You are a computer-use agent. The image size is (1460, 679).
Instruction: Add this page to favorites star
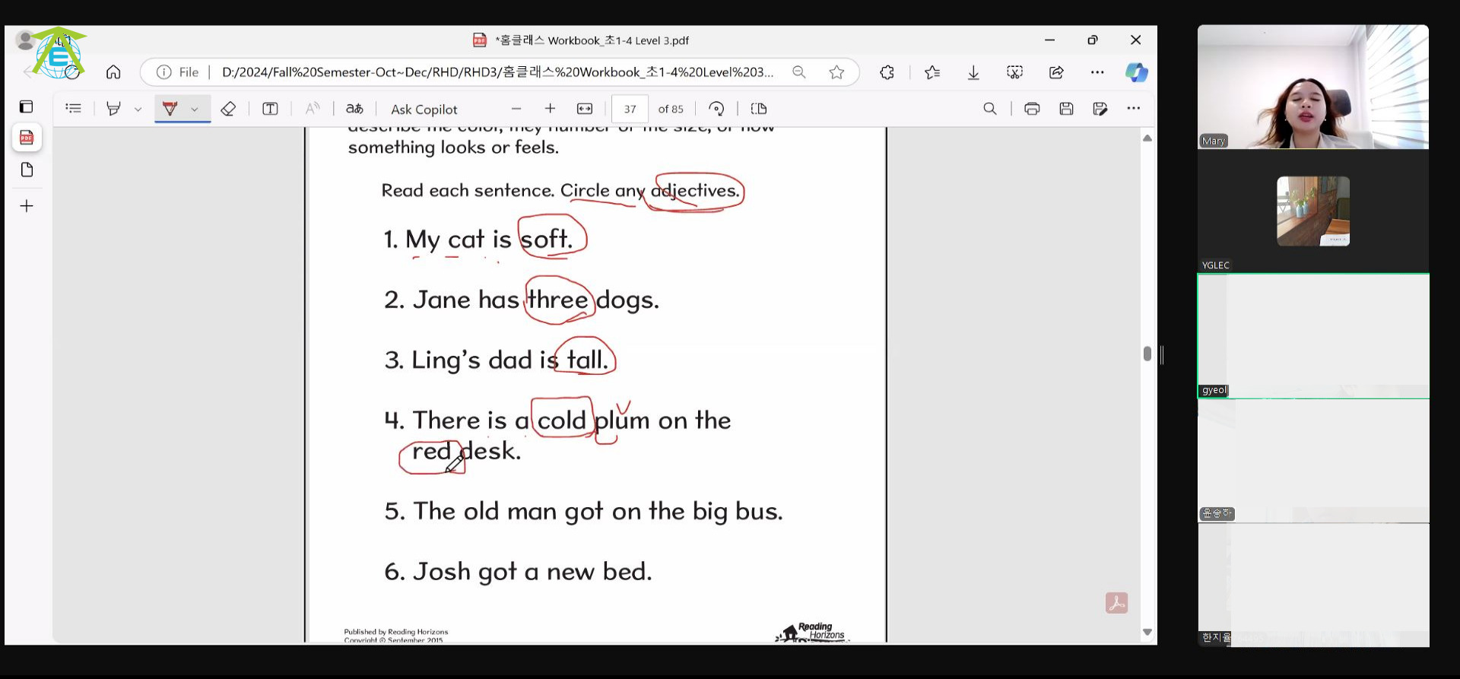(x=836, y=72)
